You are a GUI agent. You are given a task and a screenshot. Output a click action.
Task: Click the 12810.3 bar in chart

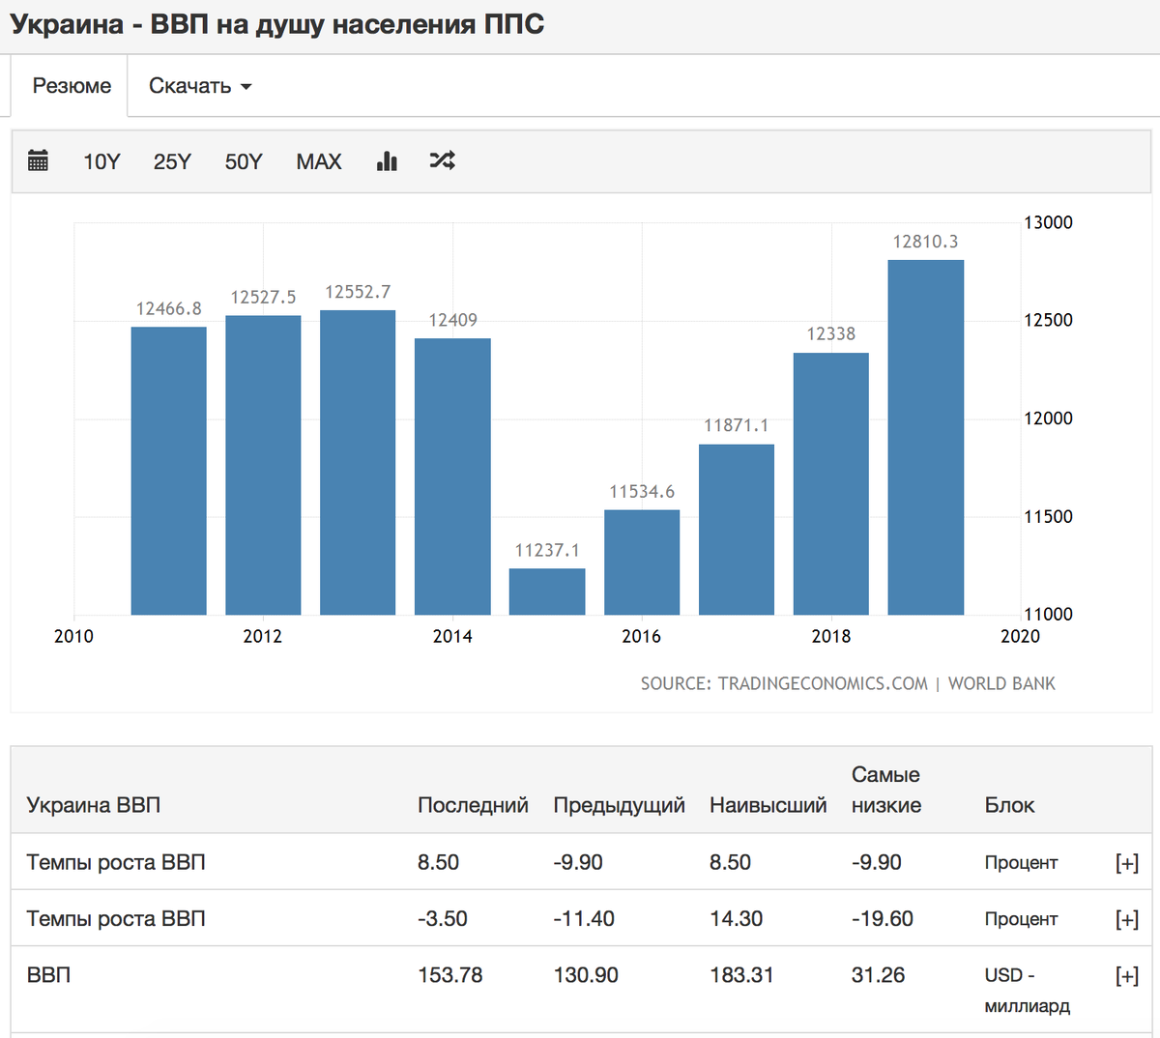pyautogui.click(x=925, y=437)
